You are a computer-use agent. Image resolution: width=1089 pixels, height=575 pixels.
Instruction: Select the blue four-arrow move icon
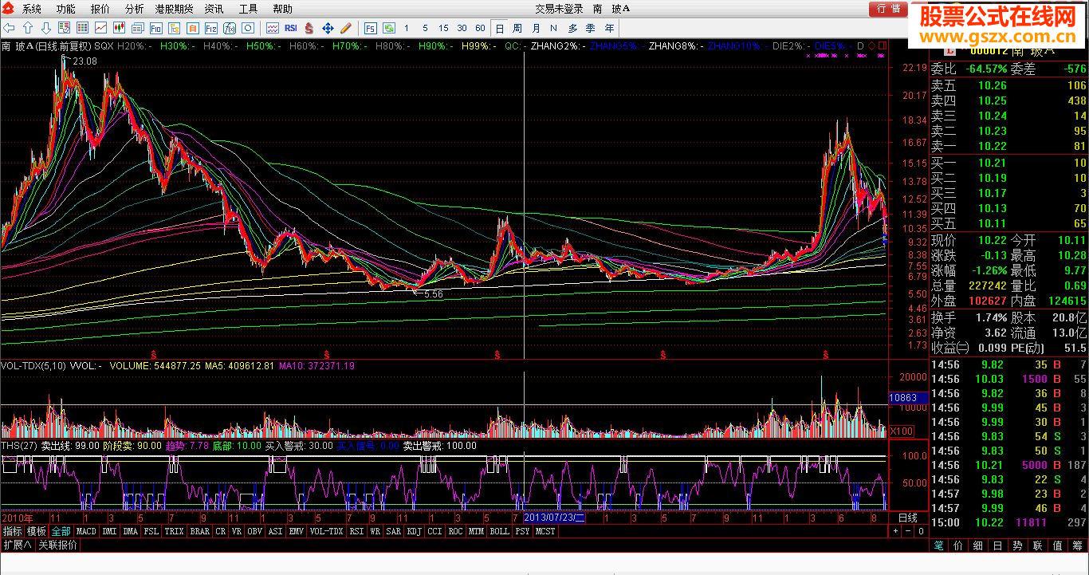pyautogui.click(x=327, y=28)
